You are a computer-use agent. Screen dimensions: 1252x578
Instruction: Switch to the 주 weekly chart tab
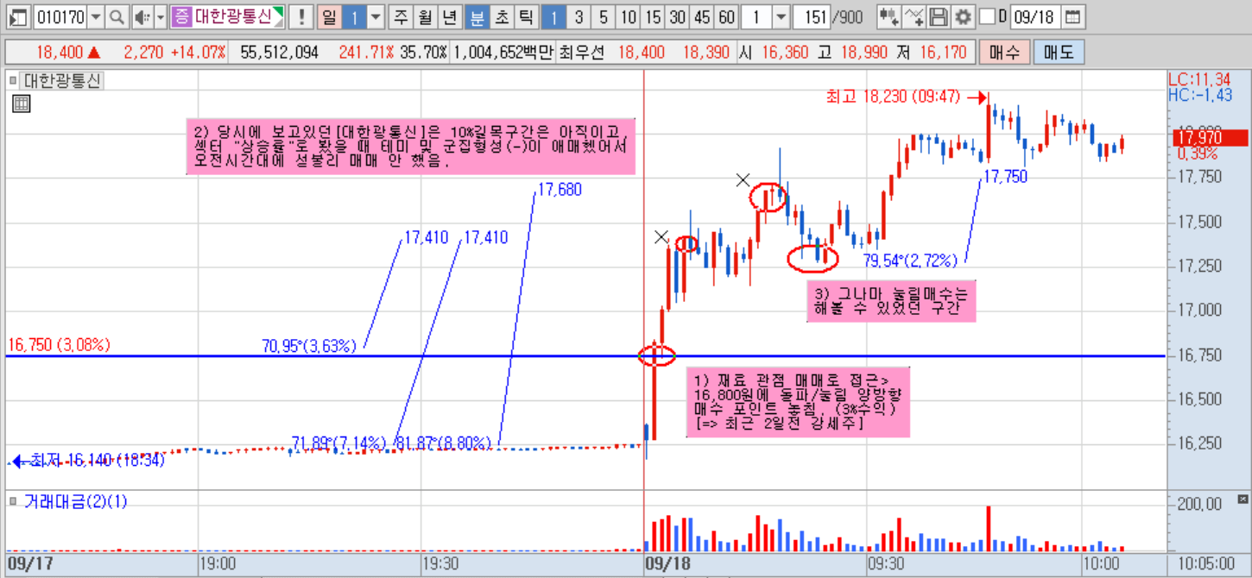401,16
